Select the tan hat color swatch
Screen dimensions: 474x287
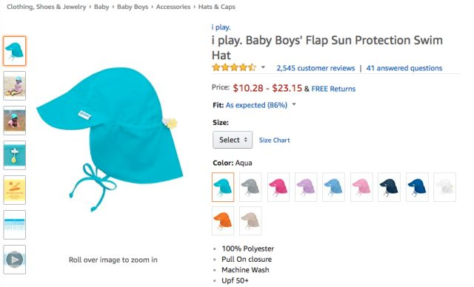250,221
